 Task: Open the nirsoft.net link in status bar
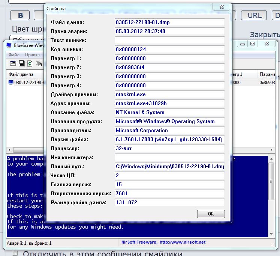click(183, 242)
